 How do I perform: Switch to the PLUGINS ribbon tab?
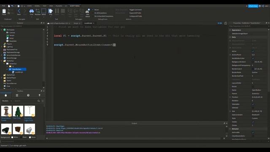(59, 6)
